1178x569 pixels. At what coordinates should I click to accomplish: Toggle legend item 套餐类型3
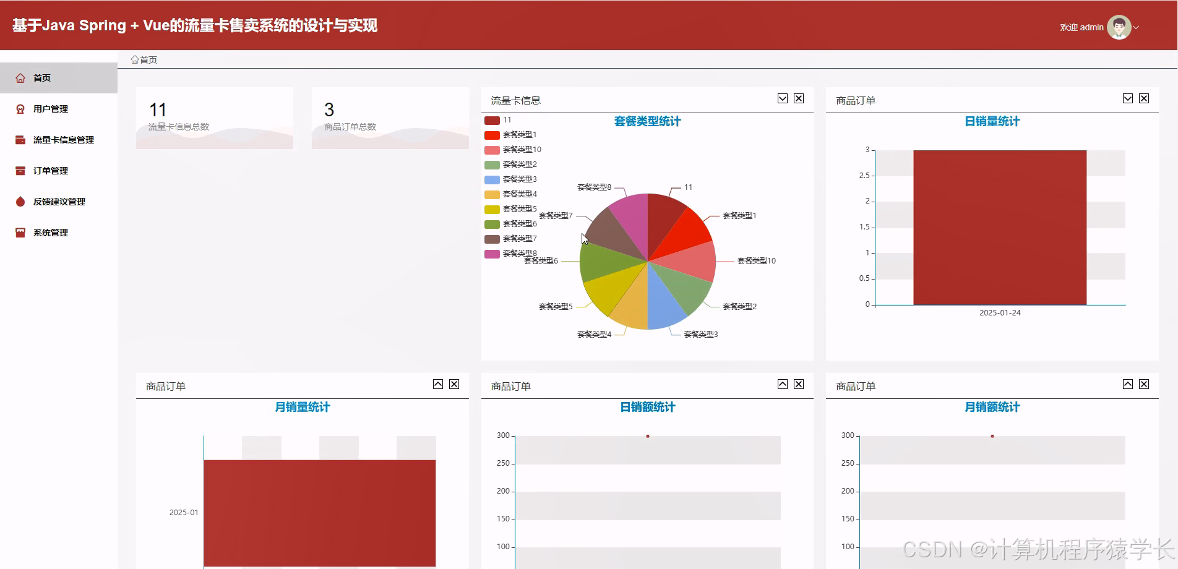click(x=510, y=179)
